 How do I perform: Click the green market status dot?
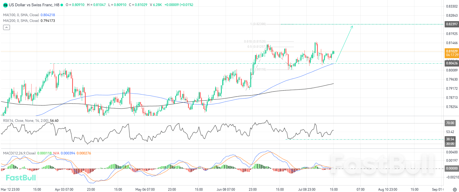pos(62,5)
